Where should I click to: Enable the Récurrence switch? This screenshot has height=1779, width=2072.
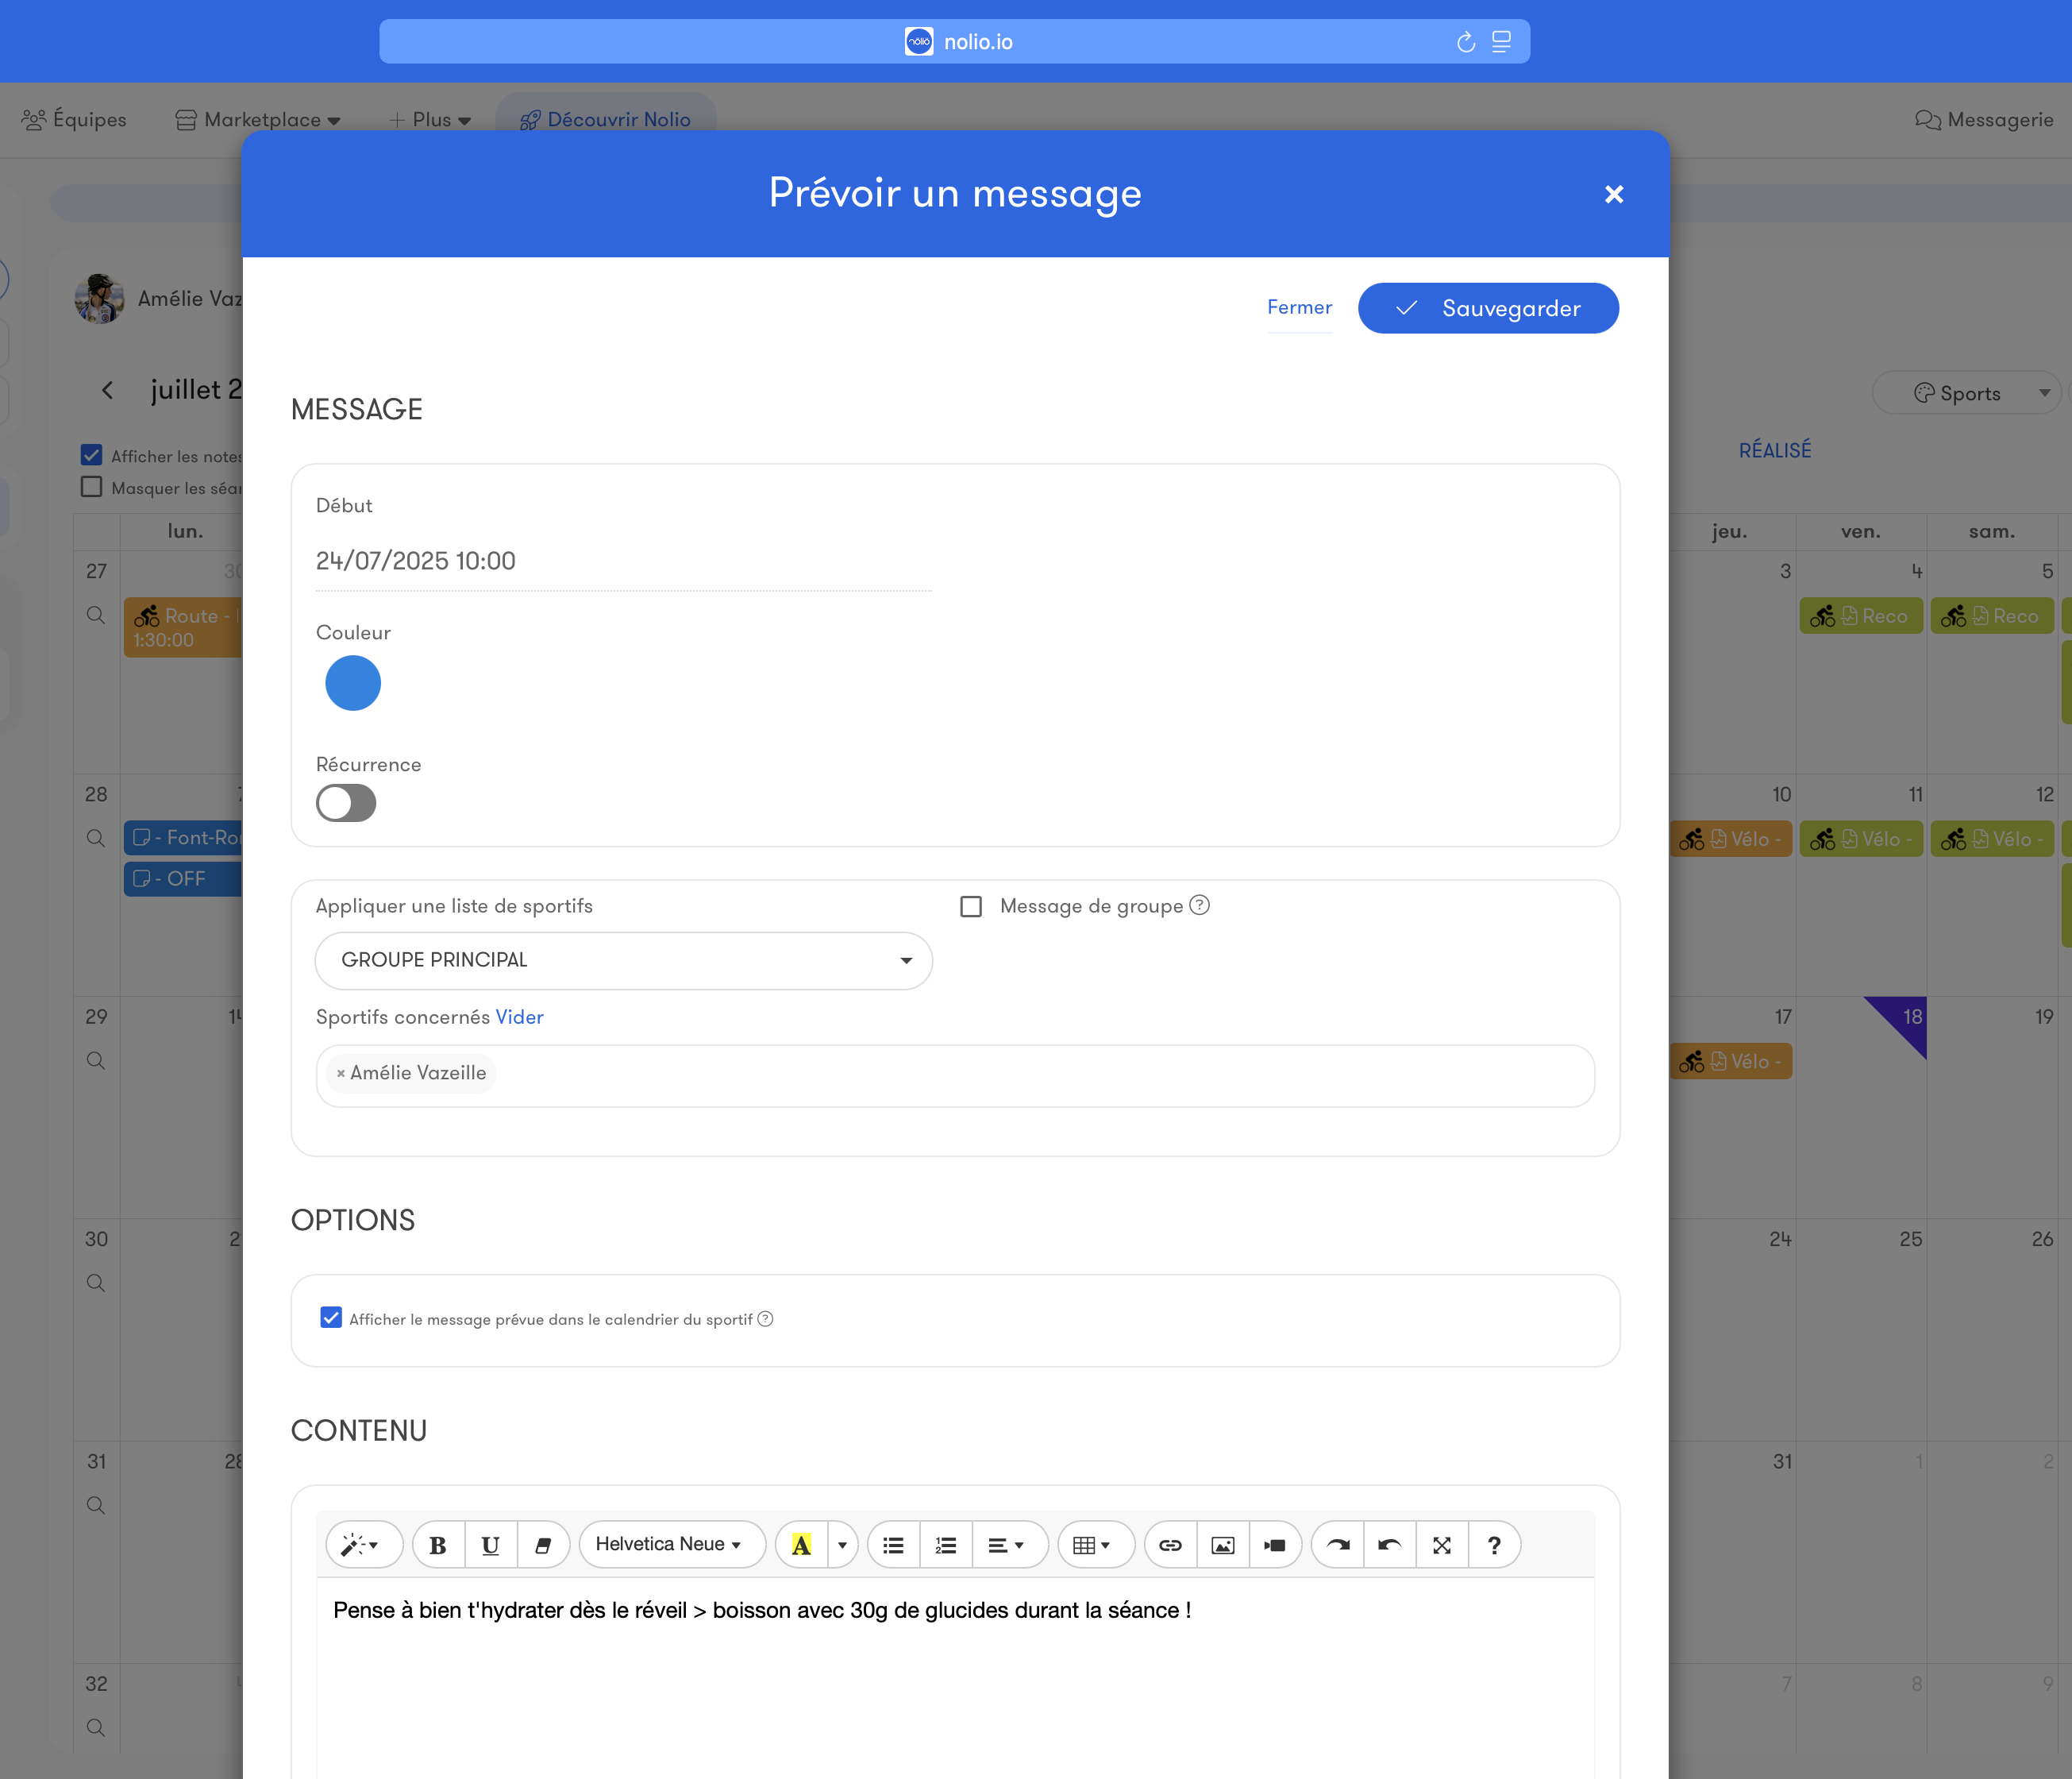tap(346, 802)
